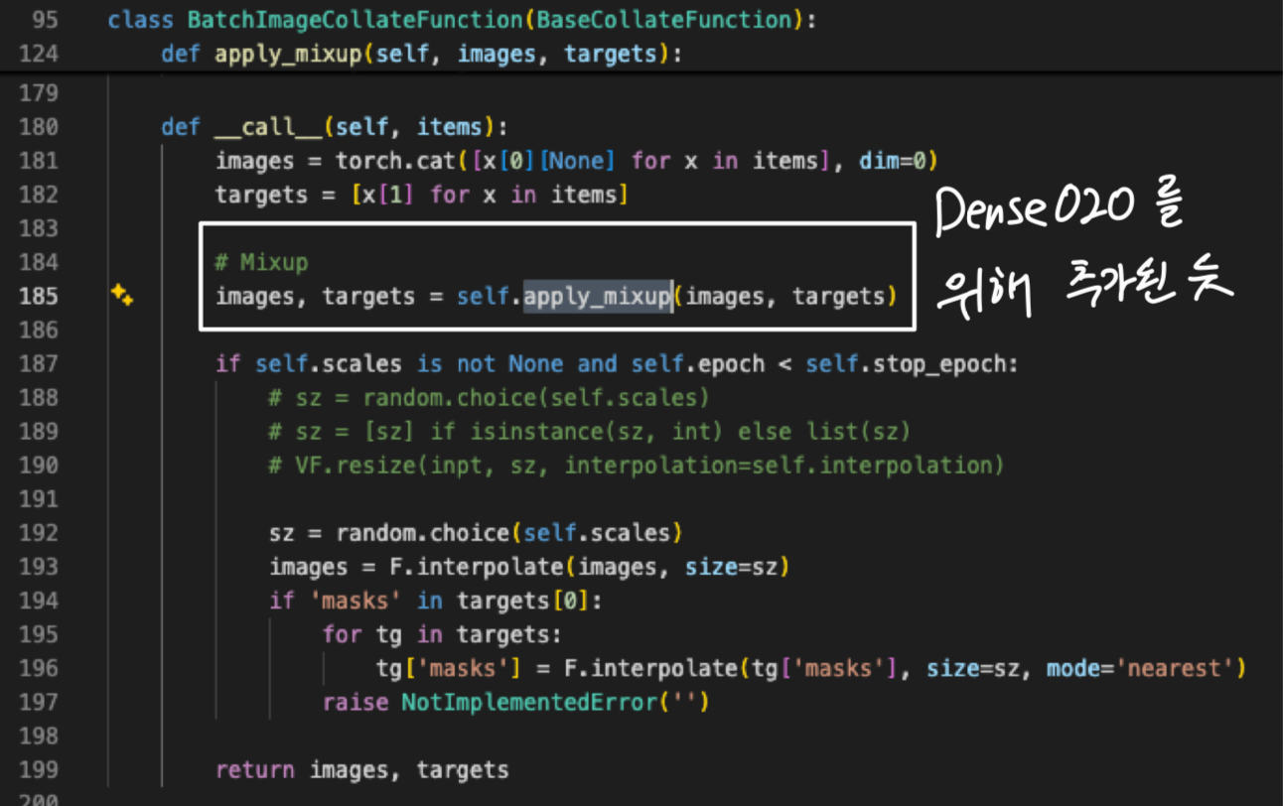This screenshot has width=1283, height=806.
Task: Click line number 199 in the gutter
Action: (40, 769)
